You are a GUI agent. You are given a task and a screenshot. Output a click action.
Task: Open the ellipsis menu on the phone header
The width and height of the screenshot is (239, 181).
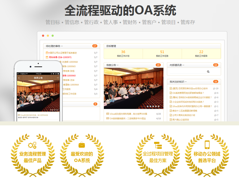(x=58, y=78)
